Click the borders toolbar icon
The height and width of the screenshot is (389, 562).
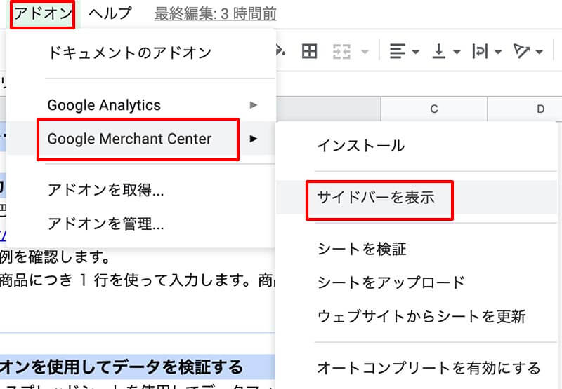pyautogui.click(x=309, y=51)
